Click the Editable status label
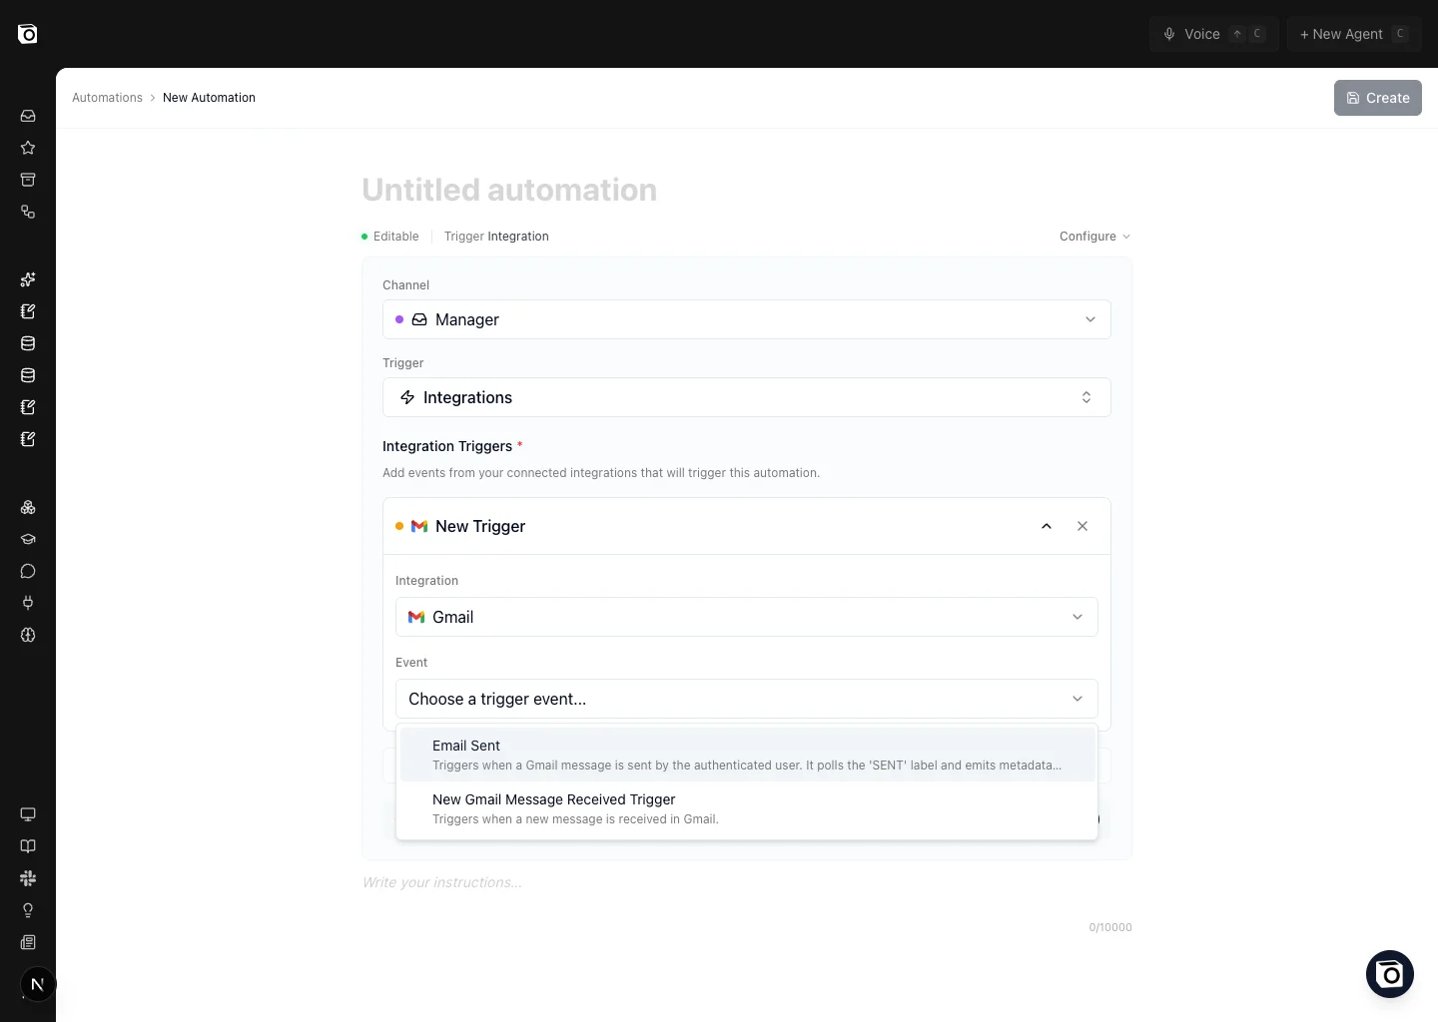 (x=390, y=237)
